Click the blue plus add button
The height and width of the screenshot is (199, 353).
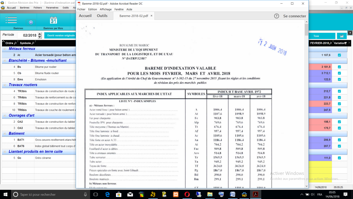(31, 22)
